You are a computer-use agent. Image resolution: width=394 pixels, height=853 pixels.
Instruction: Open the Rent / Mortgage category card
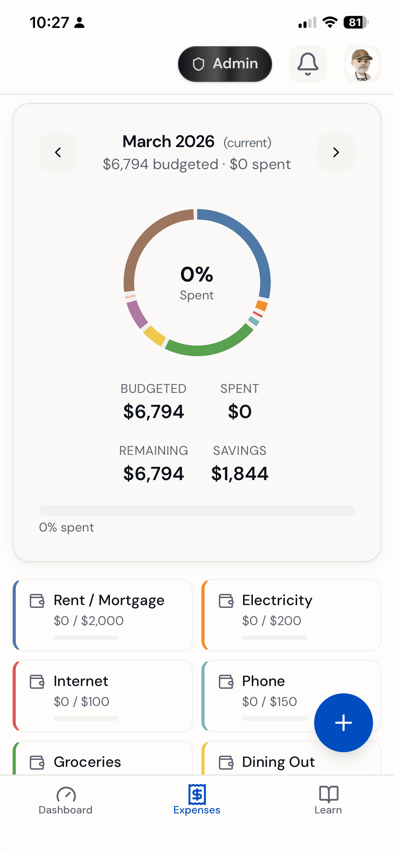click(103, 615)
